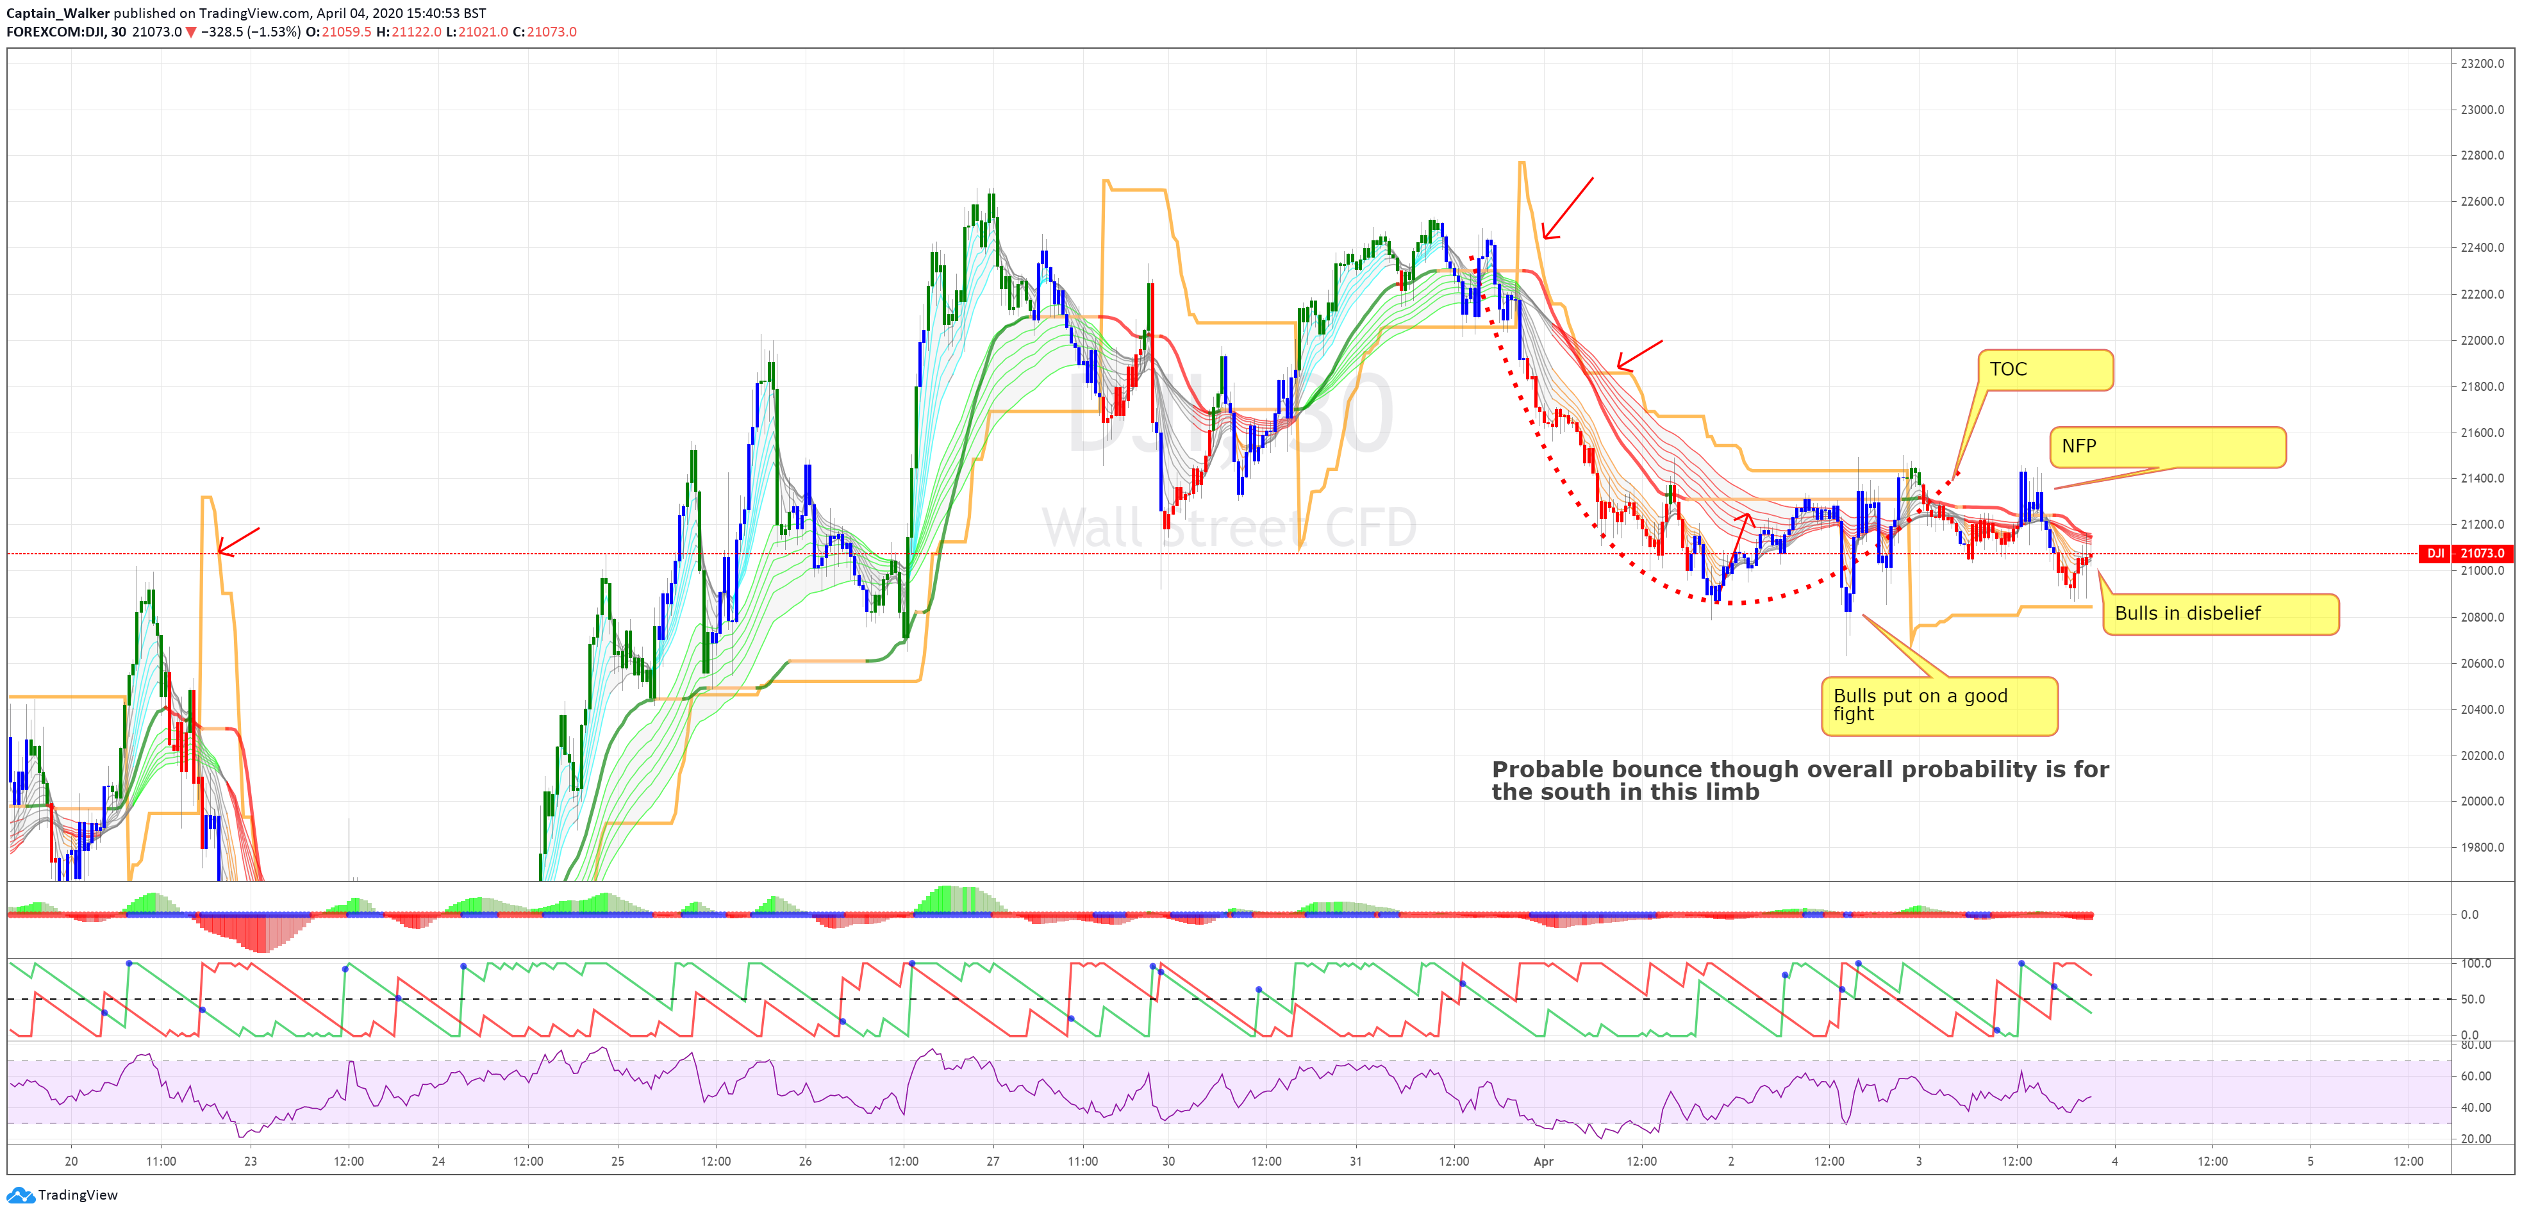Click the 60.00 RSI axis label
This screenshot has width=2522, height=1215.
coord(2476,1076)
